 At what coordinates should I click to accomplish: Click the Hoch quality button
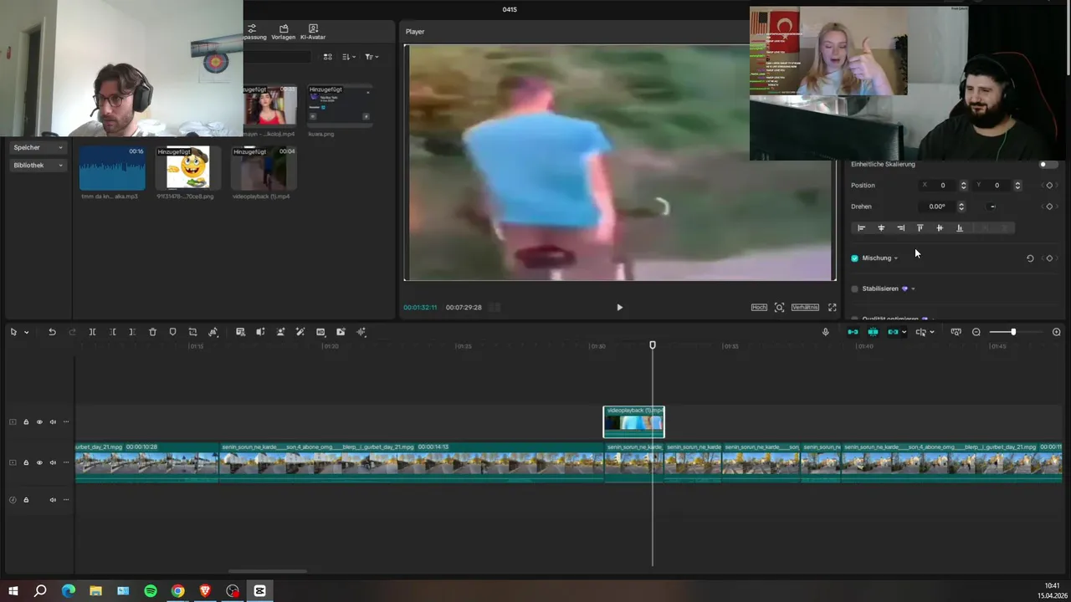pyautogui.click(x=759, y=308)
